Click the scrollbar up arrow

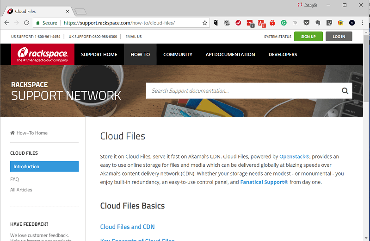coord(366,32)
